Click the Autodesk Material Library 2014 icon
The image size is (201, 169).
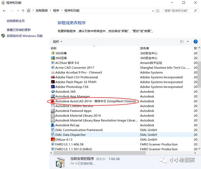click(x=53, y=115)
